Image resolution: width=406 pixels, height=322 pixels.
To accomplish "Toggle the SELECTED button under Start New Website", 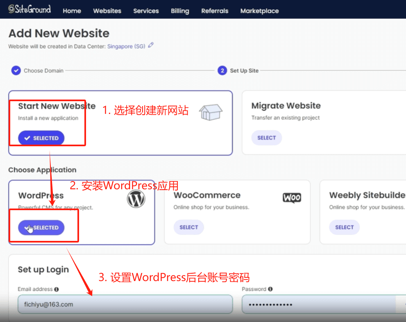I will [41, 138].
